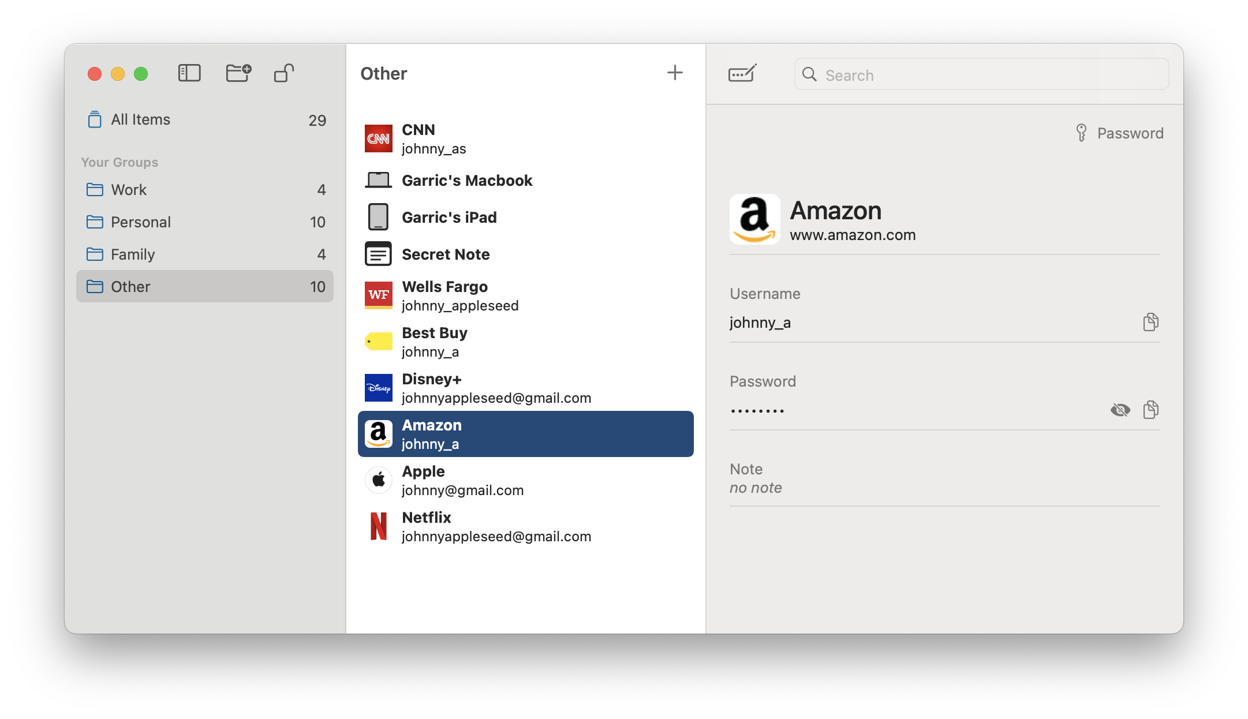This screenshot has width=1248, height=719.
Task: Select Netflix entry in Other group
Action: coord(525,526)
